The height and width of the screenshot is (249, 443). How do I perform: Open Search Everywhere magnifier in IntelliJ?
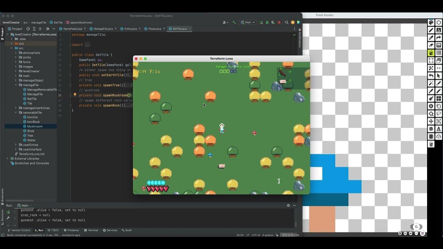point(287,22)
